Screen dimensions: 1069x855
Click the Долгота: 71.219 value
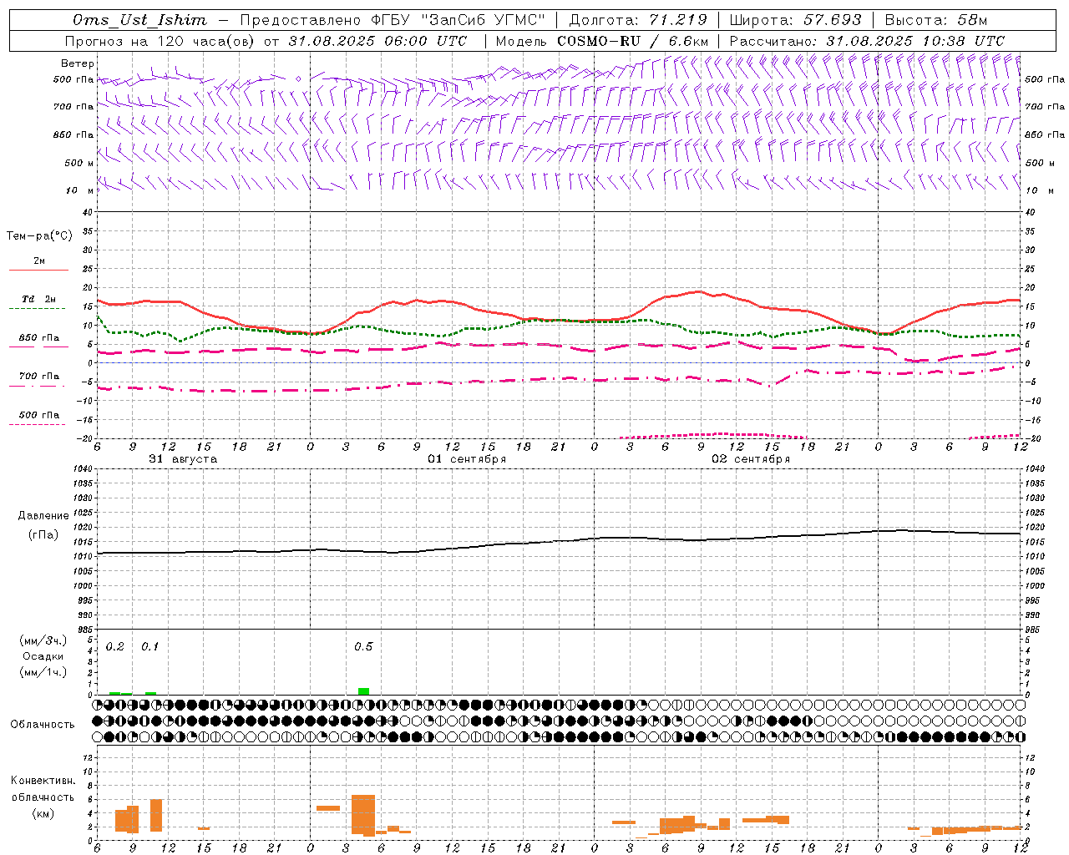tap(638, 20)
